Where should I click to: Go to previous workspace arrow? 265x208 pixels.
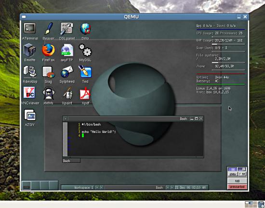pyautogui.click(x=97, y=188)
